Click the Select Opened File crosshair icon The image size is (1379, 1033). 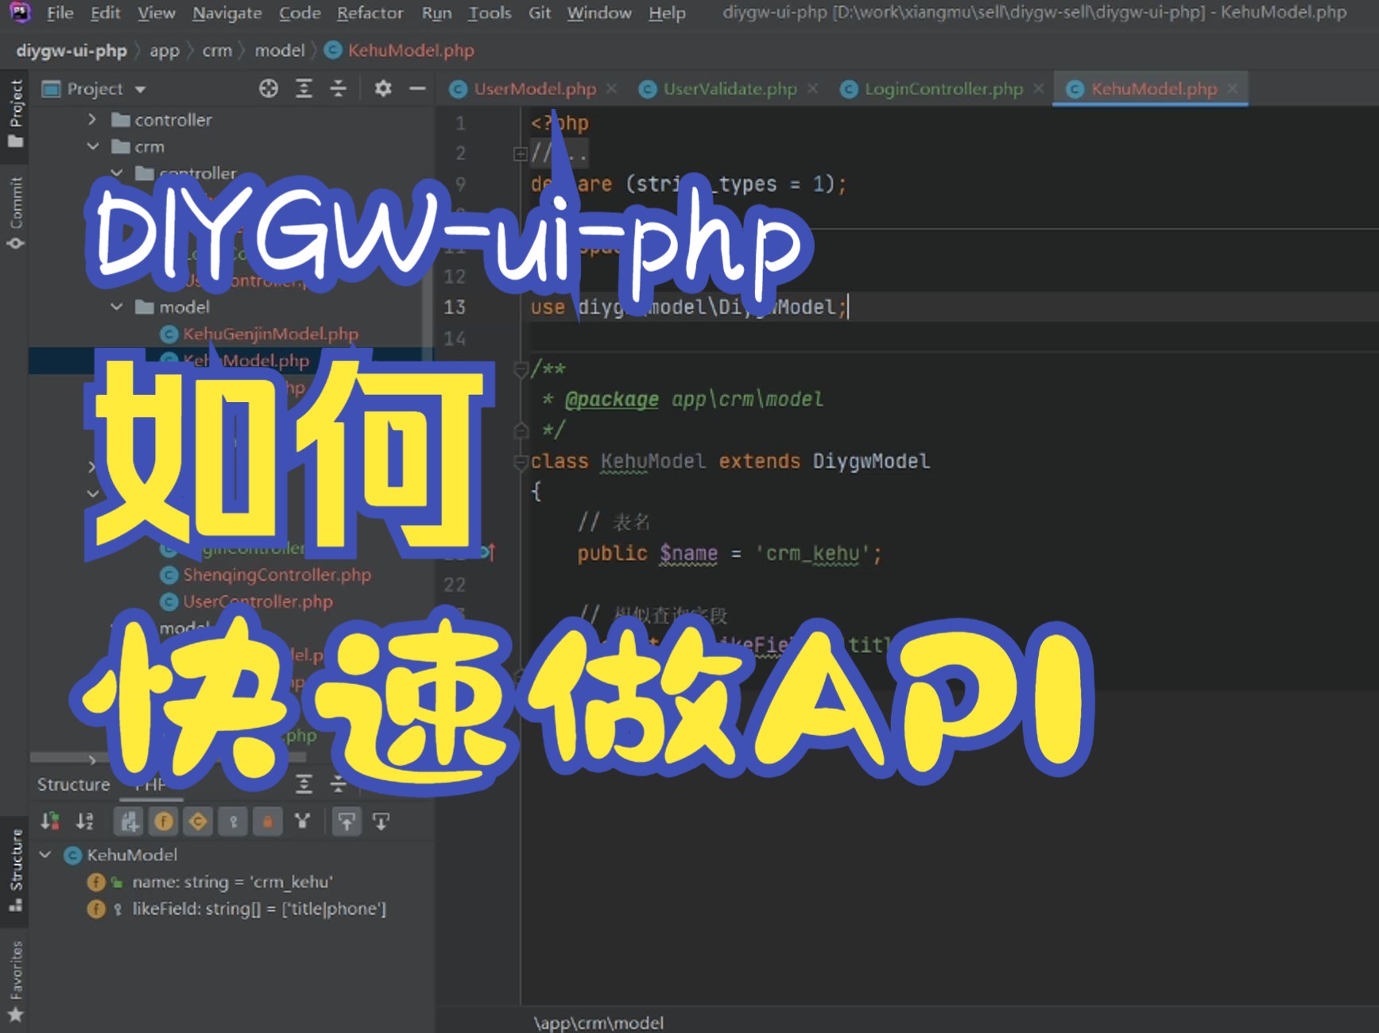point(268,88)
